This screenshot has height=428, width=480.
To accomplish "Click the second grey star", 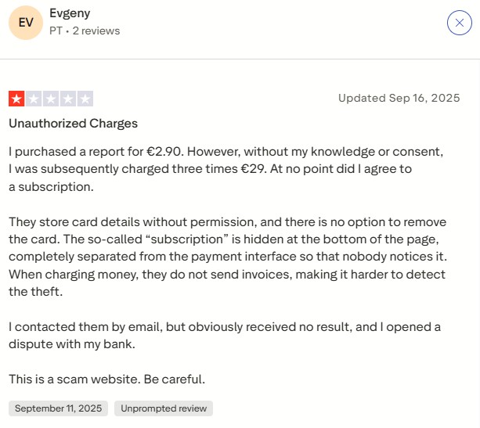I will tap(34, 99).
